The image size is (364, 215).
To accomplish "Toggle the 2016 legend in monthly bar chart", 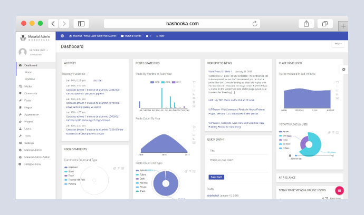I will (x=166, y=82).
